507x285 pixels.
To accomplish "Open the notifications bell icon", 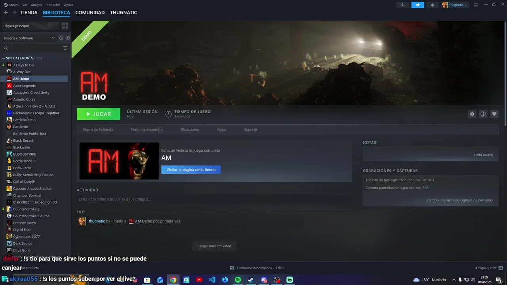I will [x=433, y=5].
